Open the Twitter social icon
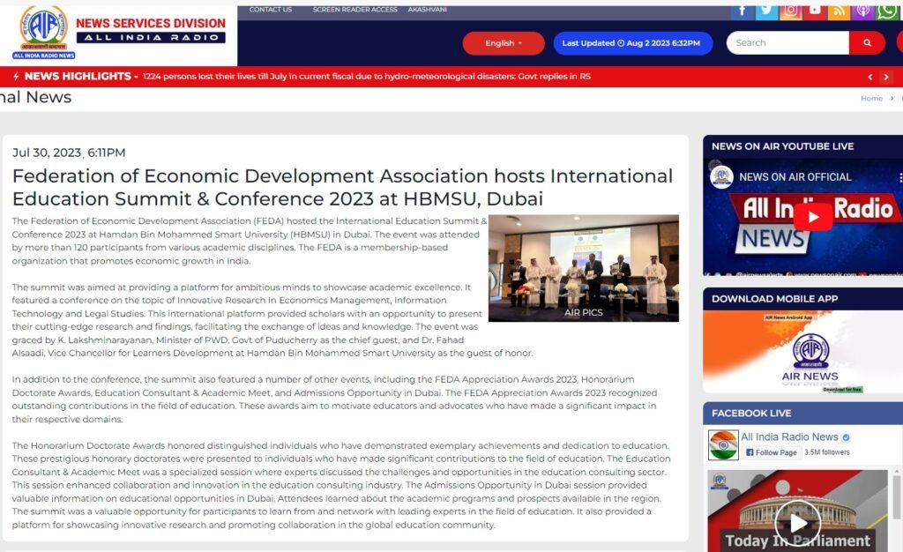The width and height of the screenshot is (903, 552). pos(766,11)
